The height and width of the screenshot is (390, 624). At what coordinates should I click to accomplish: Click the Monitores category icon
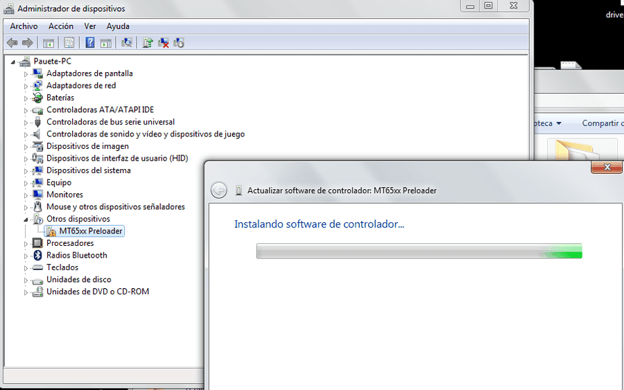(x=38, y=195)
